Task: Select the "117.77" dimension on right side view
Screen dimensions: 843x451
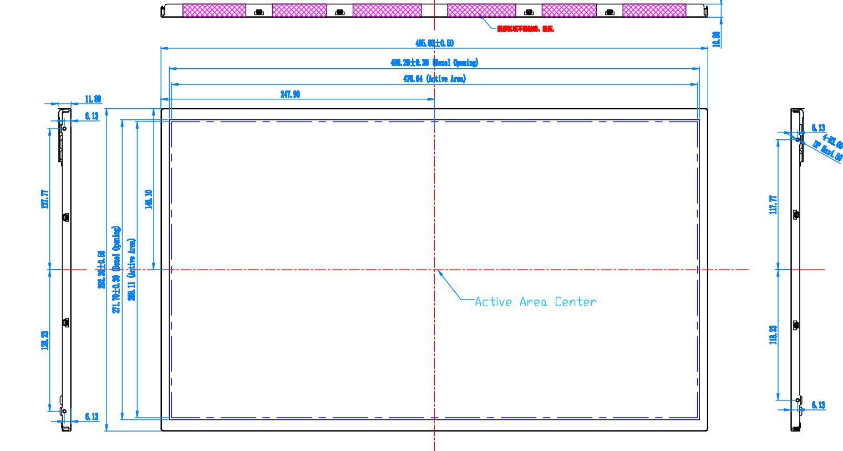Action: 773,205
